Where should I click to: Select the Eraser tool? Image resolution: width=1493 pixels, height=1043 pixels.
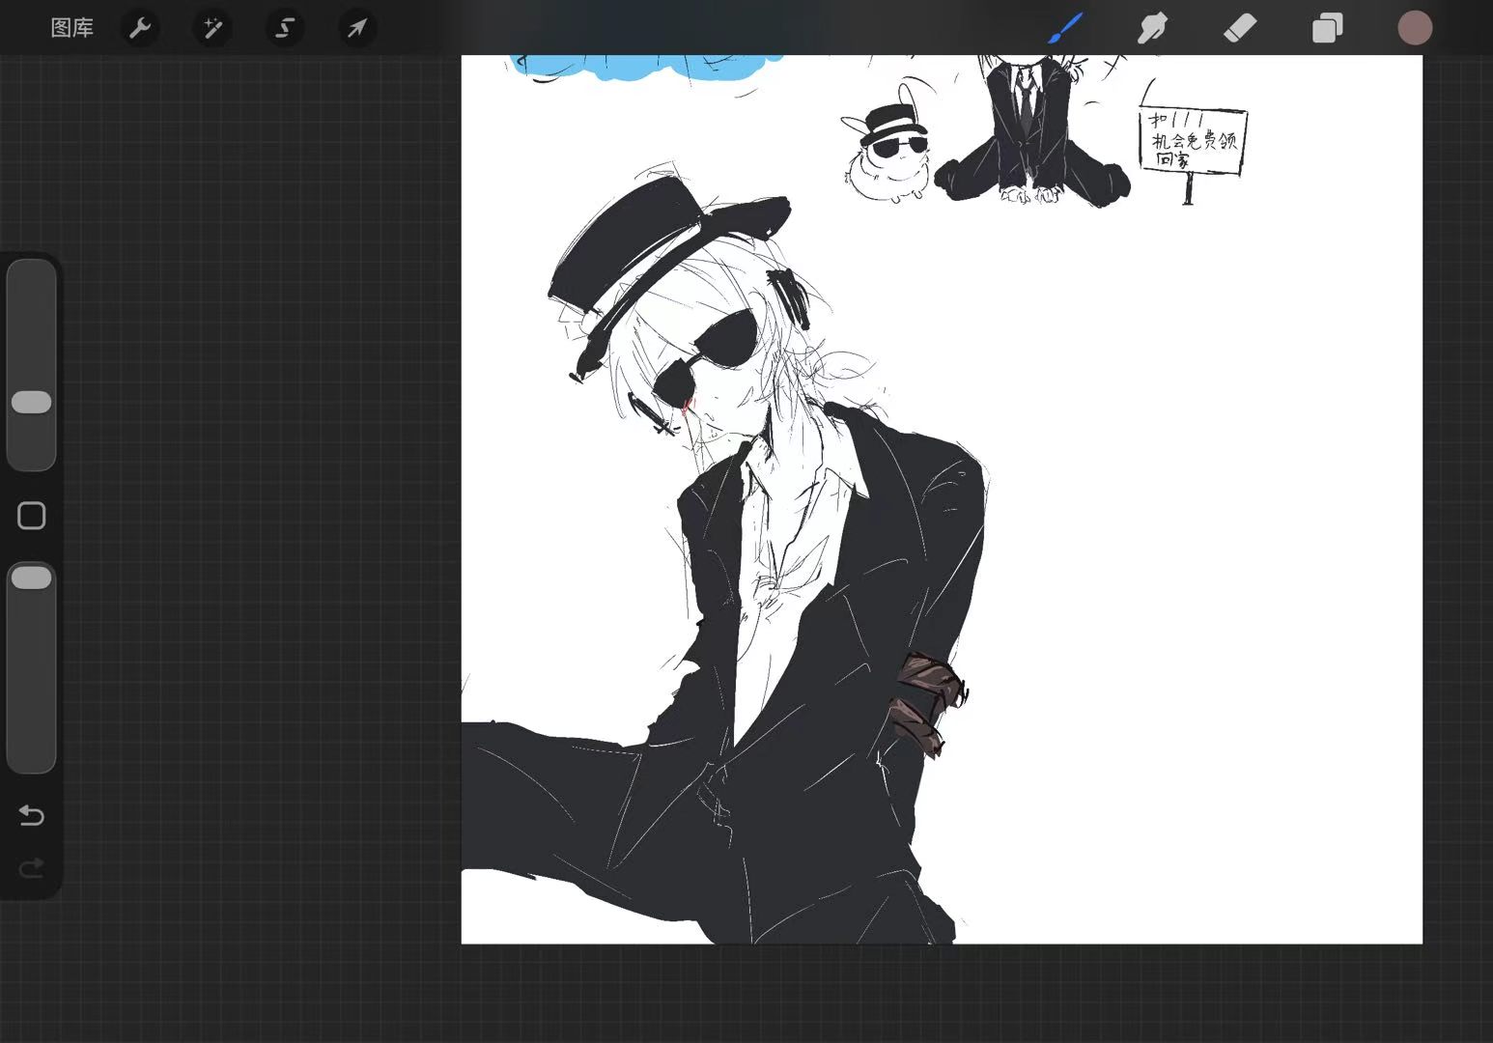[x=1240, y=28]
